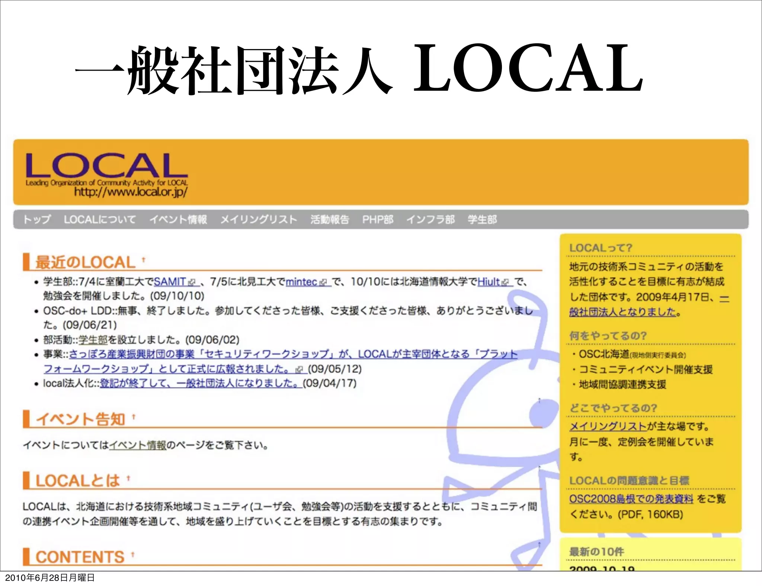Click the anchor arrow beside イベント告知 heading
The width and height of the screenshot is (762, 586).
pos(134,417)
